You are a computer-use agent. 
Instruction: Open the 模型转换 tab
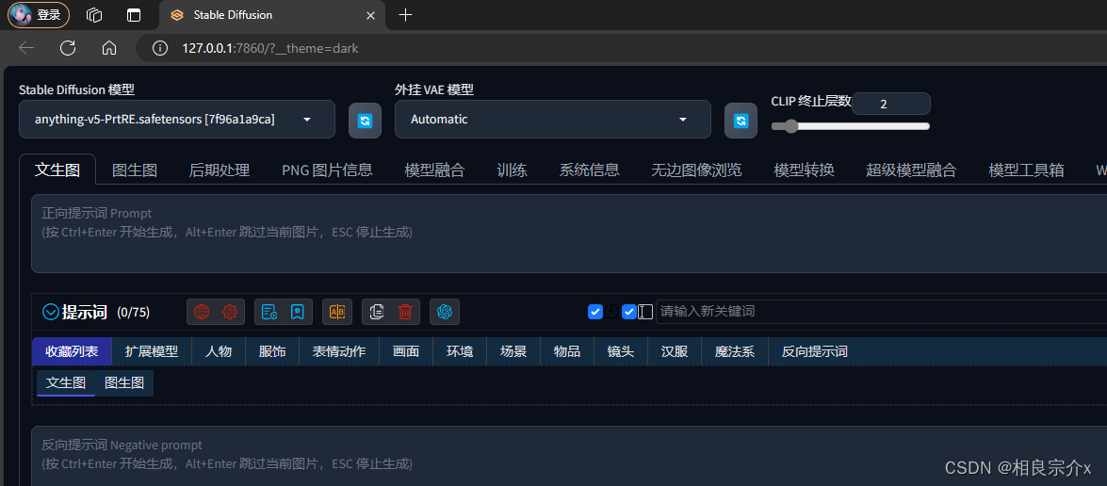pyautogui.click(x=805, y=170)
